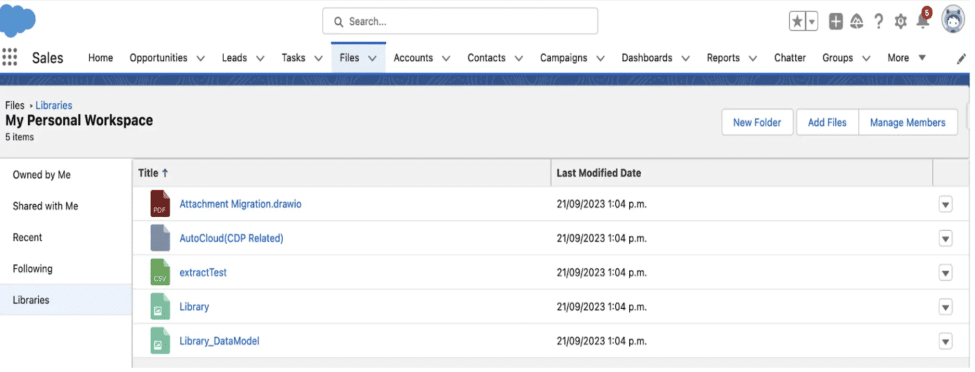Open the global actions plus icon
This screenshot has height=372, width=975.
pos(835,21)
